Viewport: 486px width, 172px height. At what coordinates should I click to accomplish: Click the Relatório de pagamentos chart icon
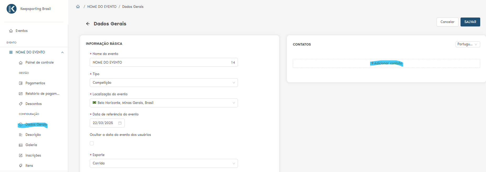click(x=21, y=94)
